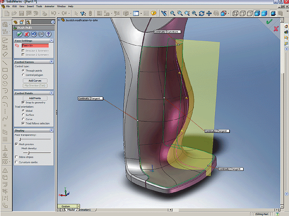Toggle Snap to geometry checkbox
This screenshot has width=289, height=216.
tap(23, 102)
